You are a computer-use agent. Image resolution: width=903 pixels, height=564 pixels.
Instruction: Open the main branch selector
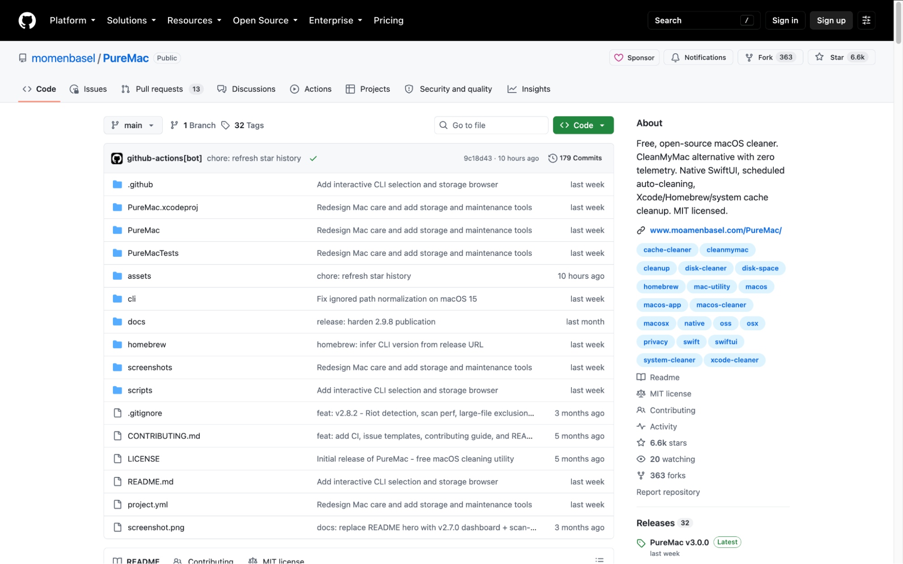[133, 125]
